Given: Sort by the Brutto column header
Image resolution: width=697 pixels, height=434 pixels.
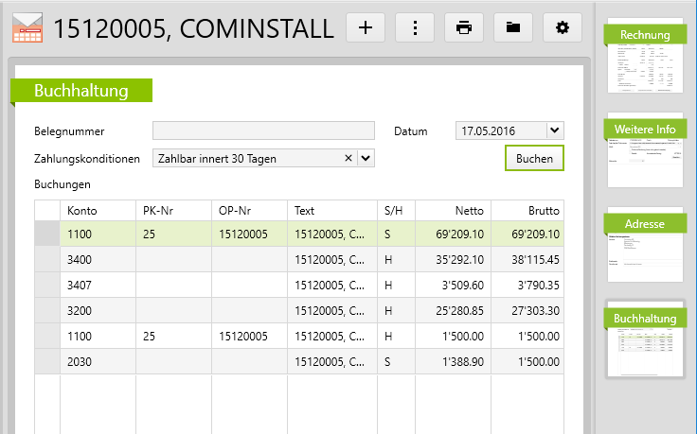Looking at the screenshot, I should coord(528,210).
